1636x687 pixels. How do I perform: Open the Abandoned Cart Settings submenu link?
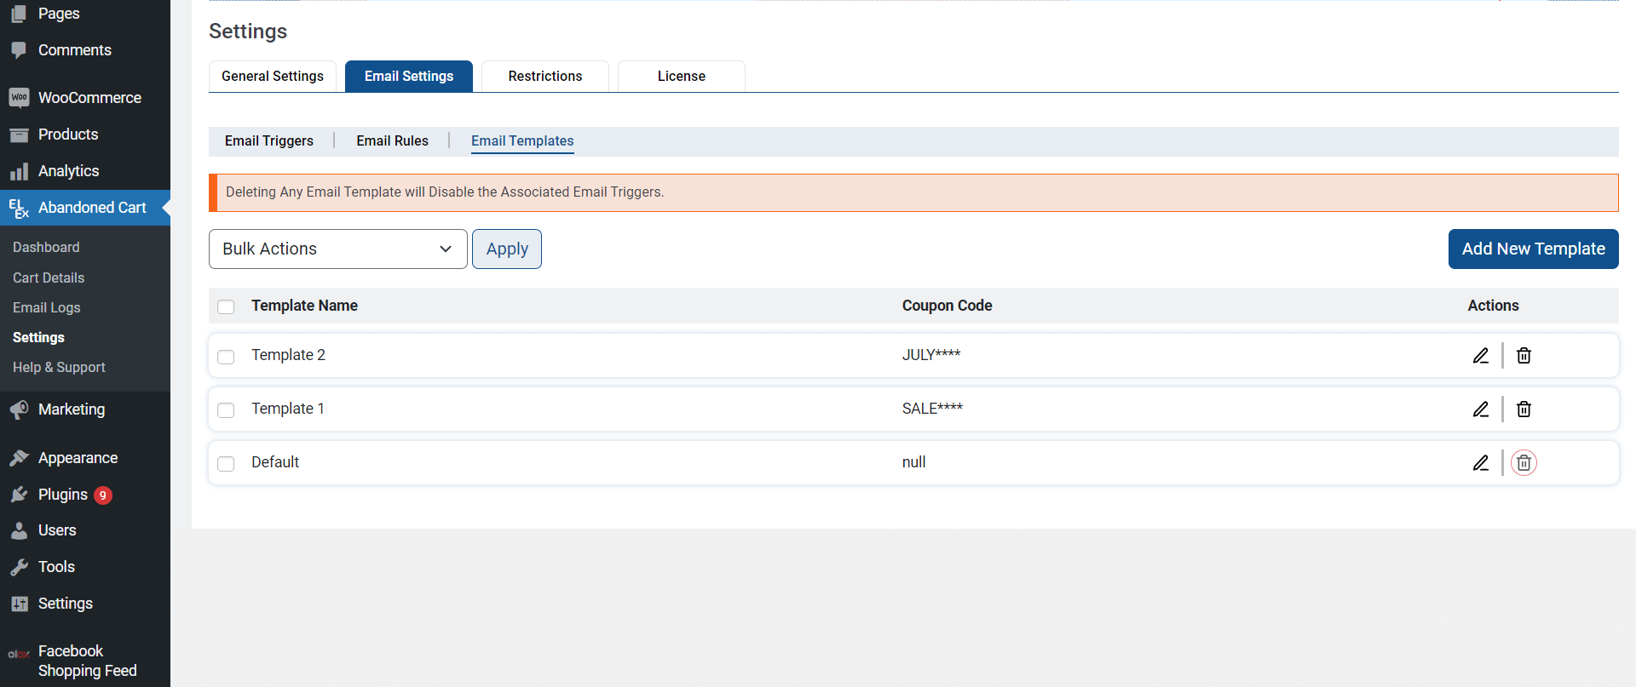pos(38,337)
